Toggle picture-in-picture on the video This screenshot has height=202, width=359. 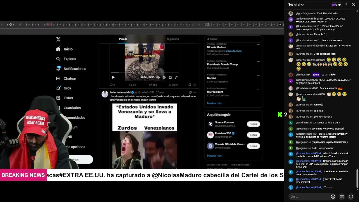click(x=170, y=77)
